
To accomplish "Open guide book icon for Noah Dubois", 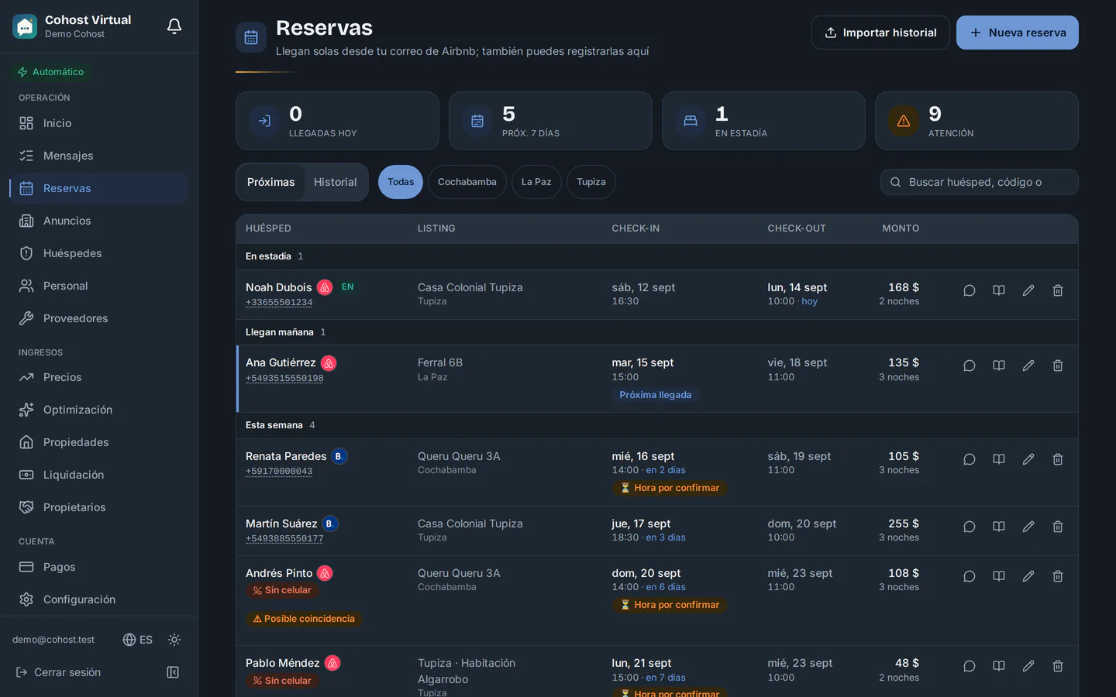I will tap(999, 290).
